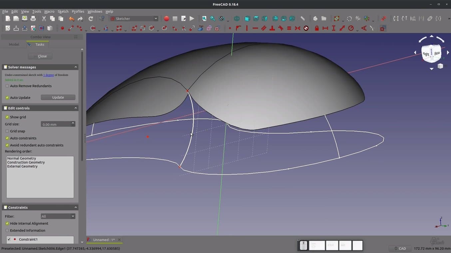Click the '1 degree' of freedom link
Viewport: 451px width, 253px height.
pos(49,75)
